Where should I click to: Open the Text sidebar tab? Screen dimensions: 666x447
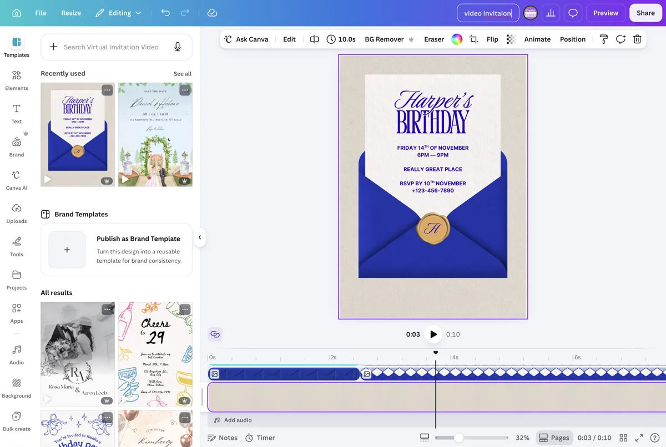coord(17,114)
